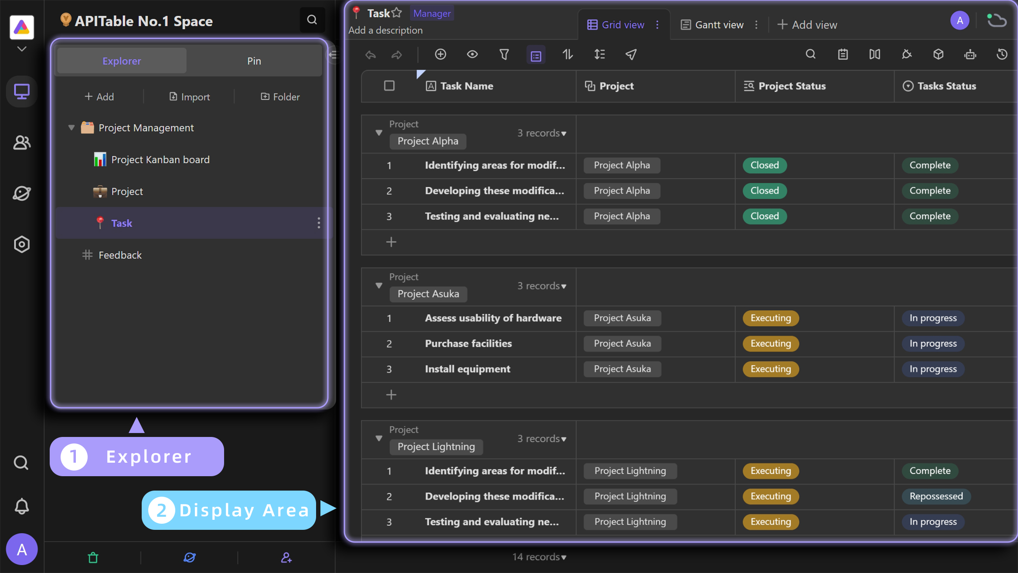Click the row height adjust icon
The height and width of the screenshot is (573, 1018).
(x=599, y=54)
